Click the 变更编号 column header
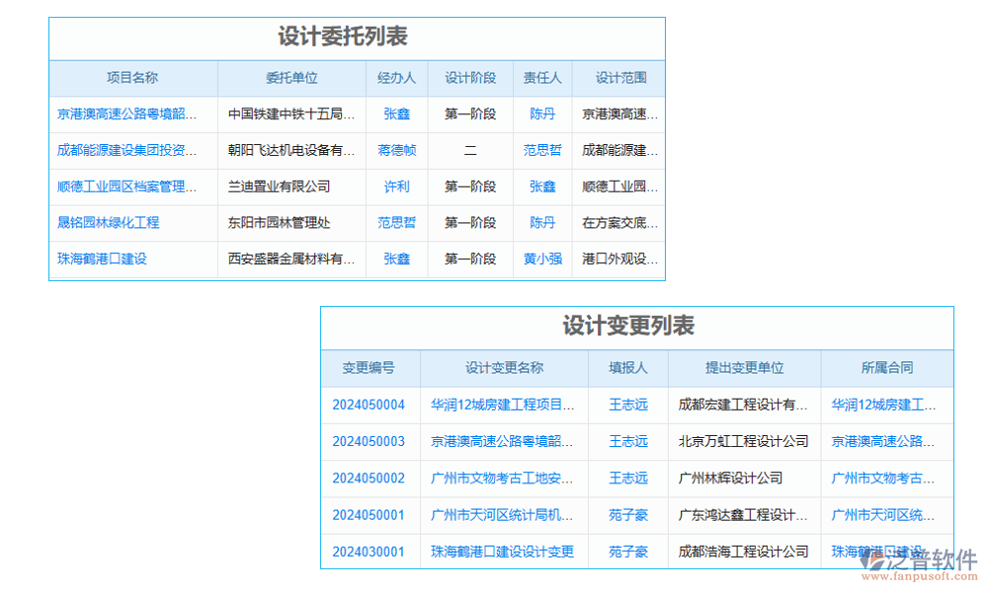Screen dimensions: 988x592 (369, 368)
